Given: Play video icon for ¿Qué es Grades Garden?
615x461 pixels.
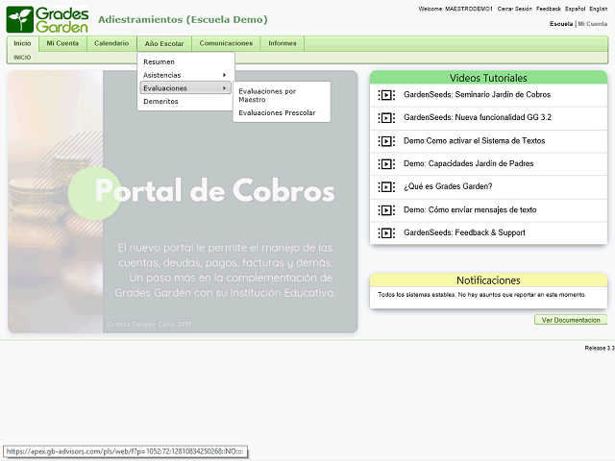Looking at the screenshot, I should pyautogui.click(x=386, y=187).
